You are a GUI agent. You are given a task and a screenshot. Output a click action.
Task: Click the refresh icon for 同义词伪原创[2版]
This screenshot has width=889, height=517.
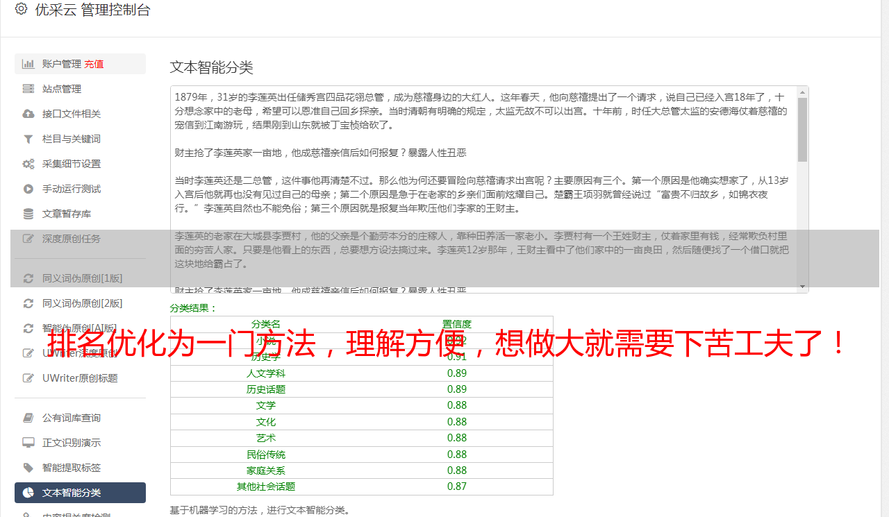[28, 303]
